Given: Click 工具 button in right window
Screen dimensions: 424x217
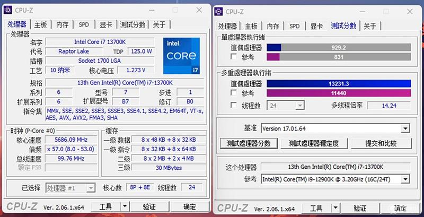Looking at the screenshot, I should click(316, 208).
